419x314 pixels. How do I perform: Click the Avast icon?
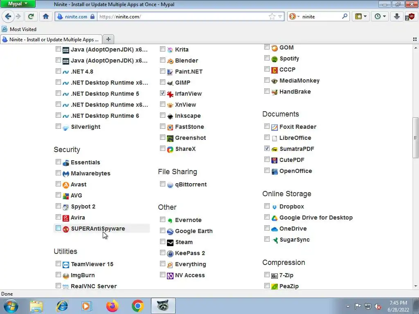(66, 185)
